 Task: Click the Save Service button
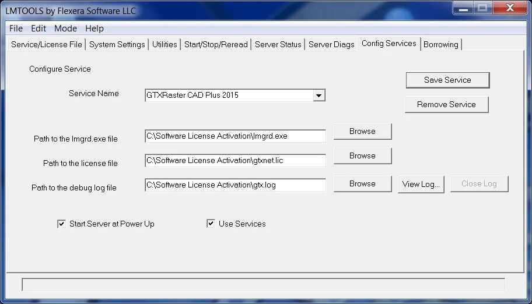point(447,80)
